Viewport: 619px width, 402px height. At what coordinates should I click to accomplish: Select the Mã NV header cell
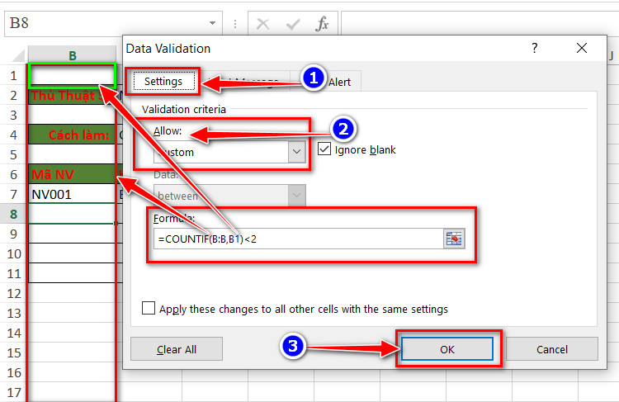pos(73,174)
